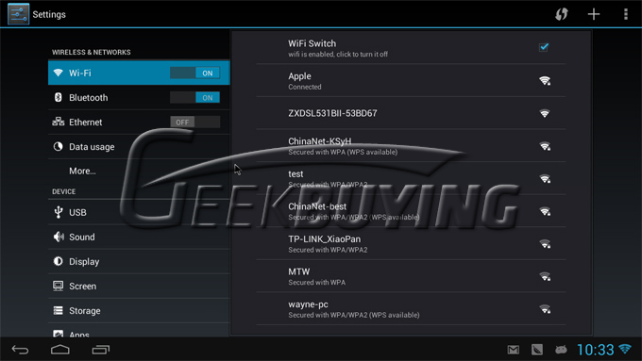This screenshot has height=361, width=642.
Task: Uncheck the WiFi Switch checkbox
Action: coord(544,47)
